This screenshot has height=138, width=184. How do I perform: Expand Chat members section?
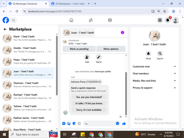(154, 74)
